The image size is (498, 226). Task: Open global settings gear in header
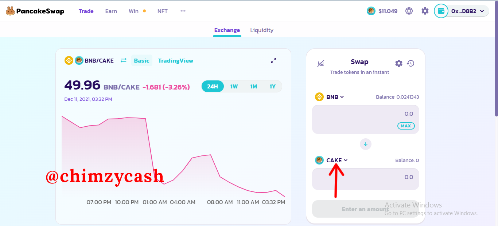click(425, 11)
